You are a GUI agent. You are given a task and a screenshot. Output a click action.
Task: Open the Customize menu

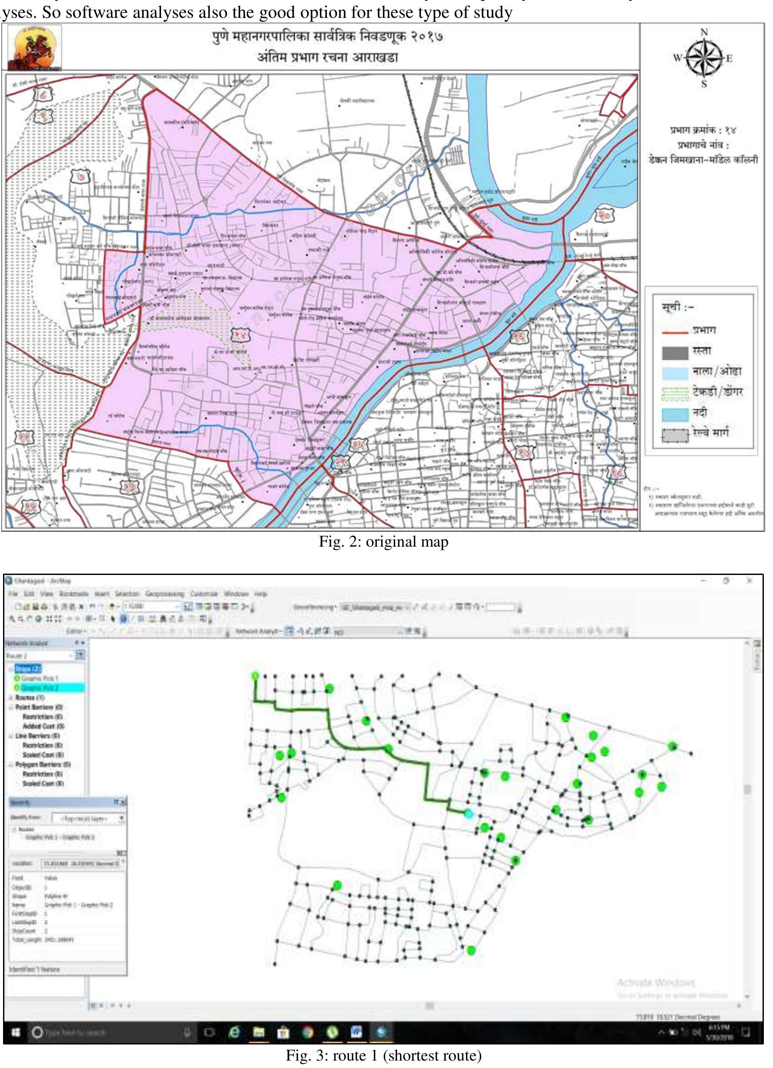pos(204,594)
